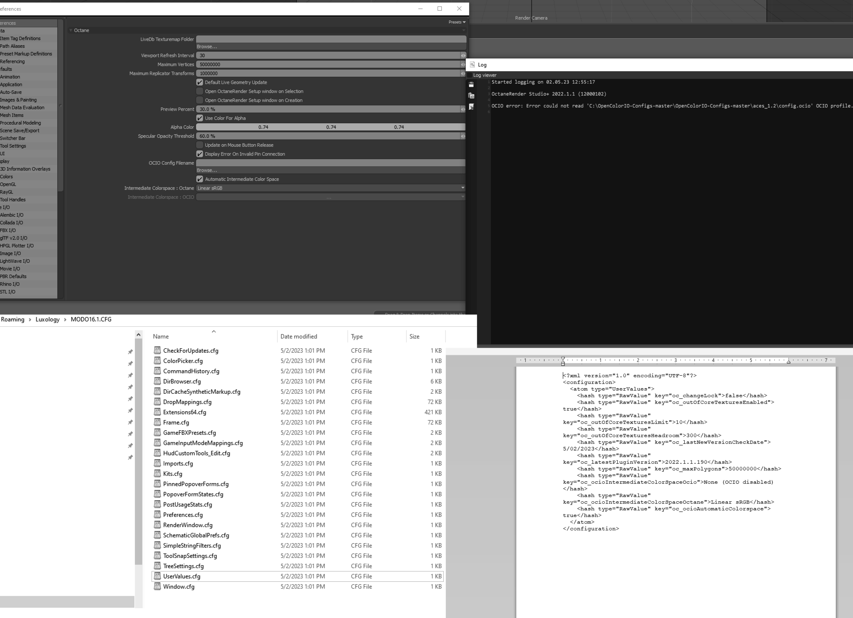Click the copy log to clipboard icon
This screenshot has width=853, height=618.
pos(471,96)
